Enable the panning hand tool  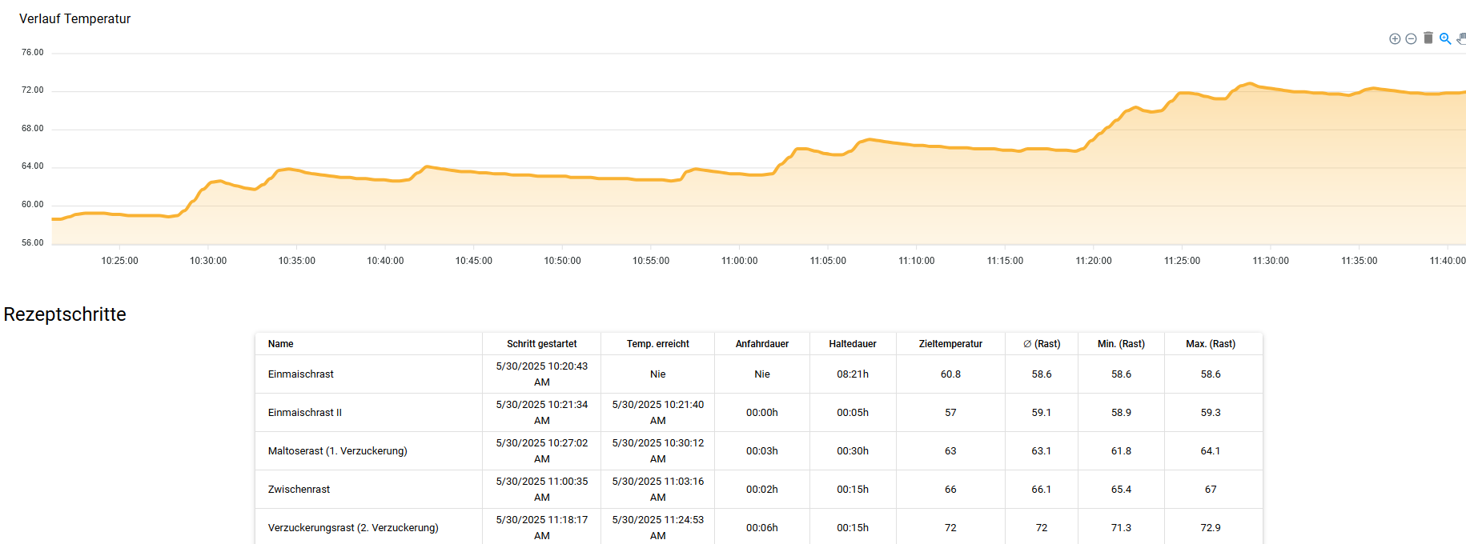click(x=1461, y=38)
